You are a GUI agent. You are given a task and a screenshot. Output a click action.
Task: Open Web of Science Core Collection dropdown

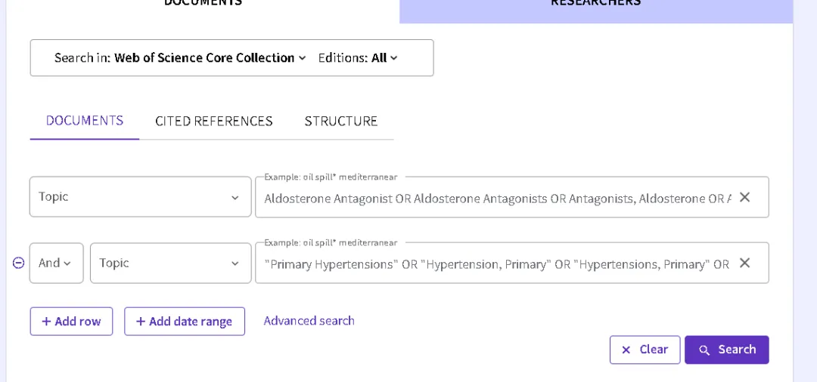(210, 57)
